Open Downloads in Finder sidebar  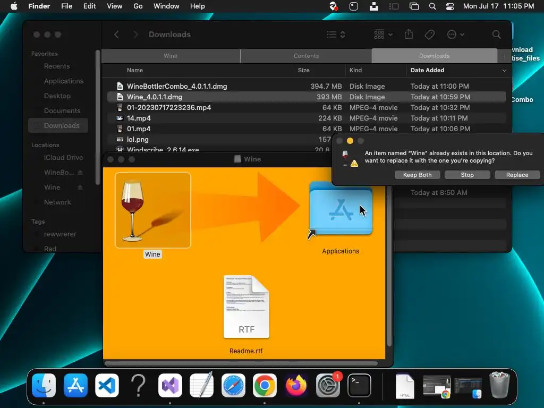[x=58, y=125]
